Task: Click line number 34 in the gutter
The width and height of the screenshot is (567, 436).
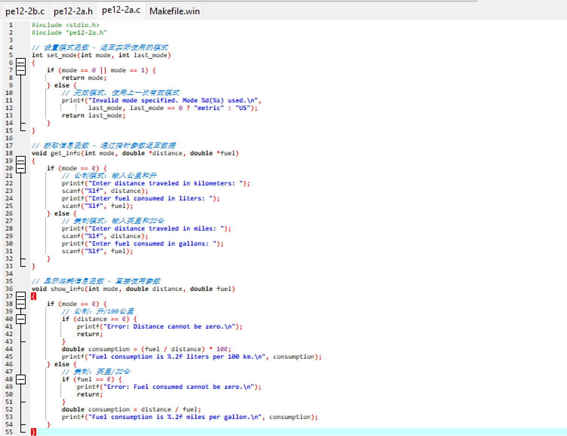Action: [9, 274]
